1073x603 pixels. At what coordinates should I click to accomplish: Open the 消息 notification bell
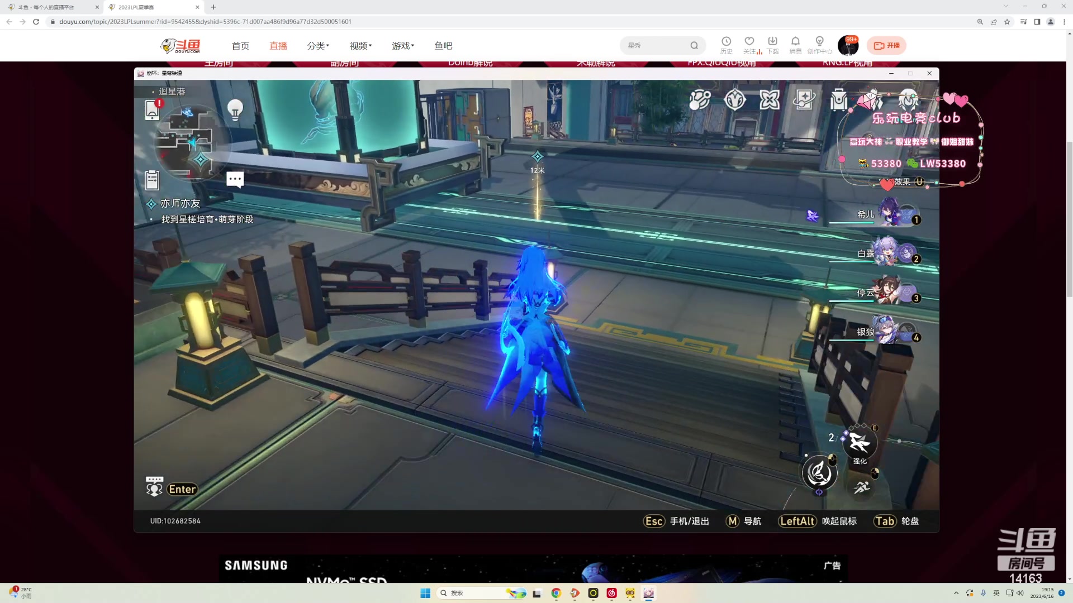click(795, 42)
